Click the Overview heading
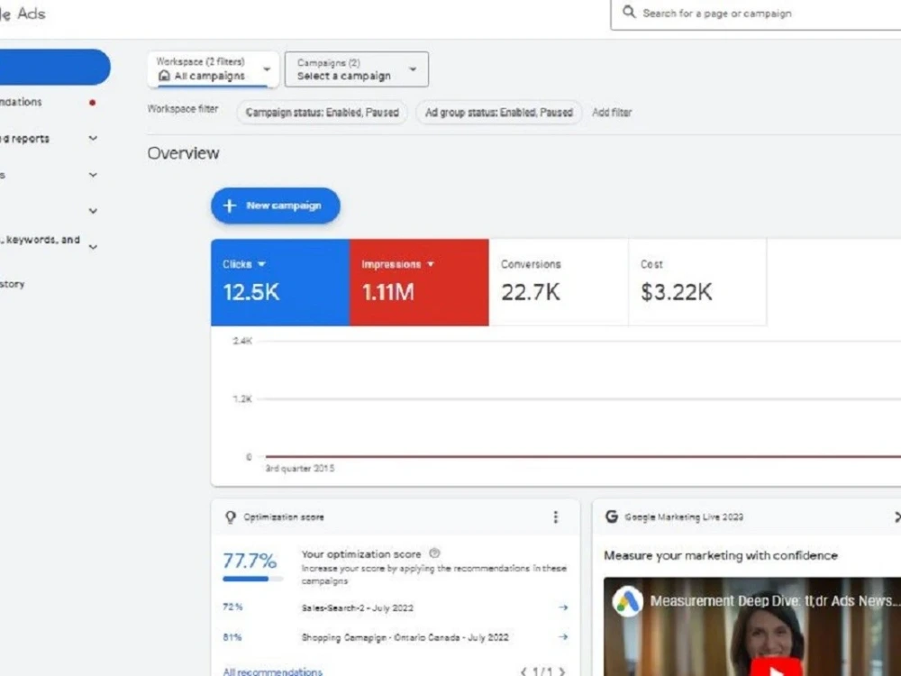 183,153
